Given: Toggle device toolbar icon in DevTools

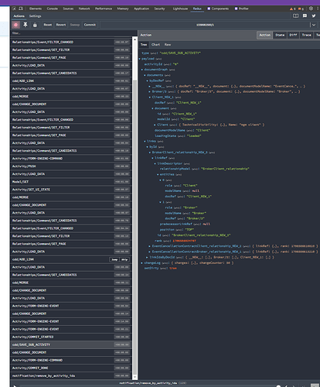Looking at the screenshot, I should (21, 9).
